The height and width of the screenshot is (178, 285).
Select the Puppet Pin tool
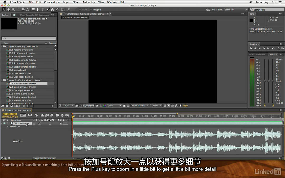point(69,9)
